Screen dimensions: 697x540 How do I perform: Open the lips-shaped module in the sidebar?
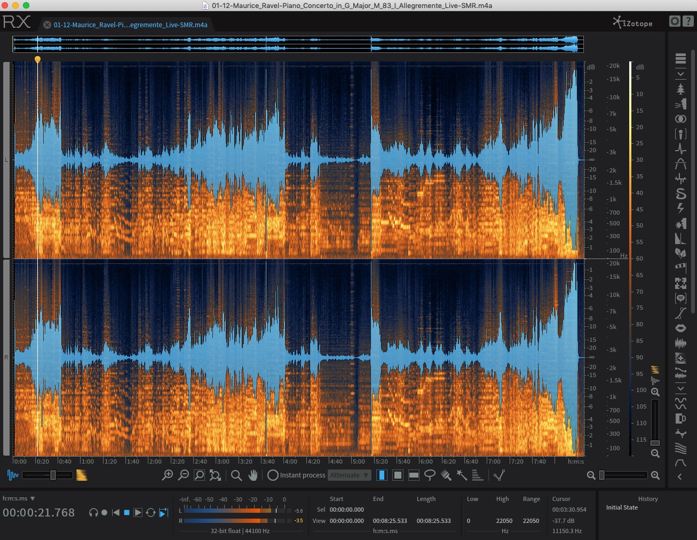click(680, 328)
